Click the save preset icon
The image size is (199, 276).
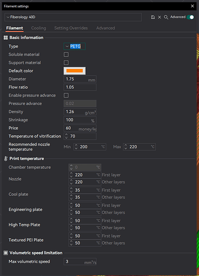[153, 17]
